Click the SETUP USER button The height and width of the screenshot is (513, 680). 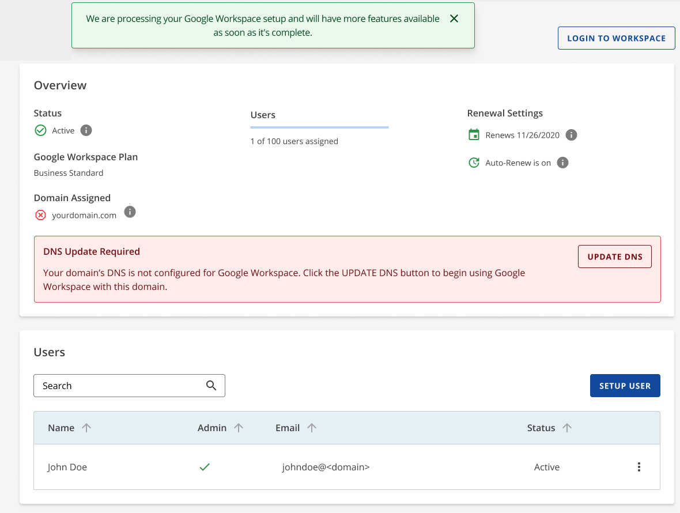tap(625, 386)
